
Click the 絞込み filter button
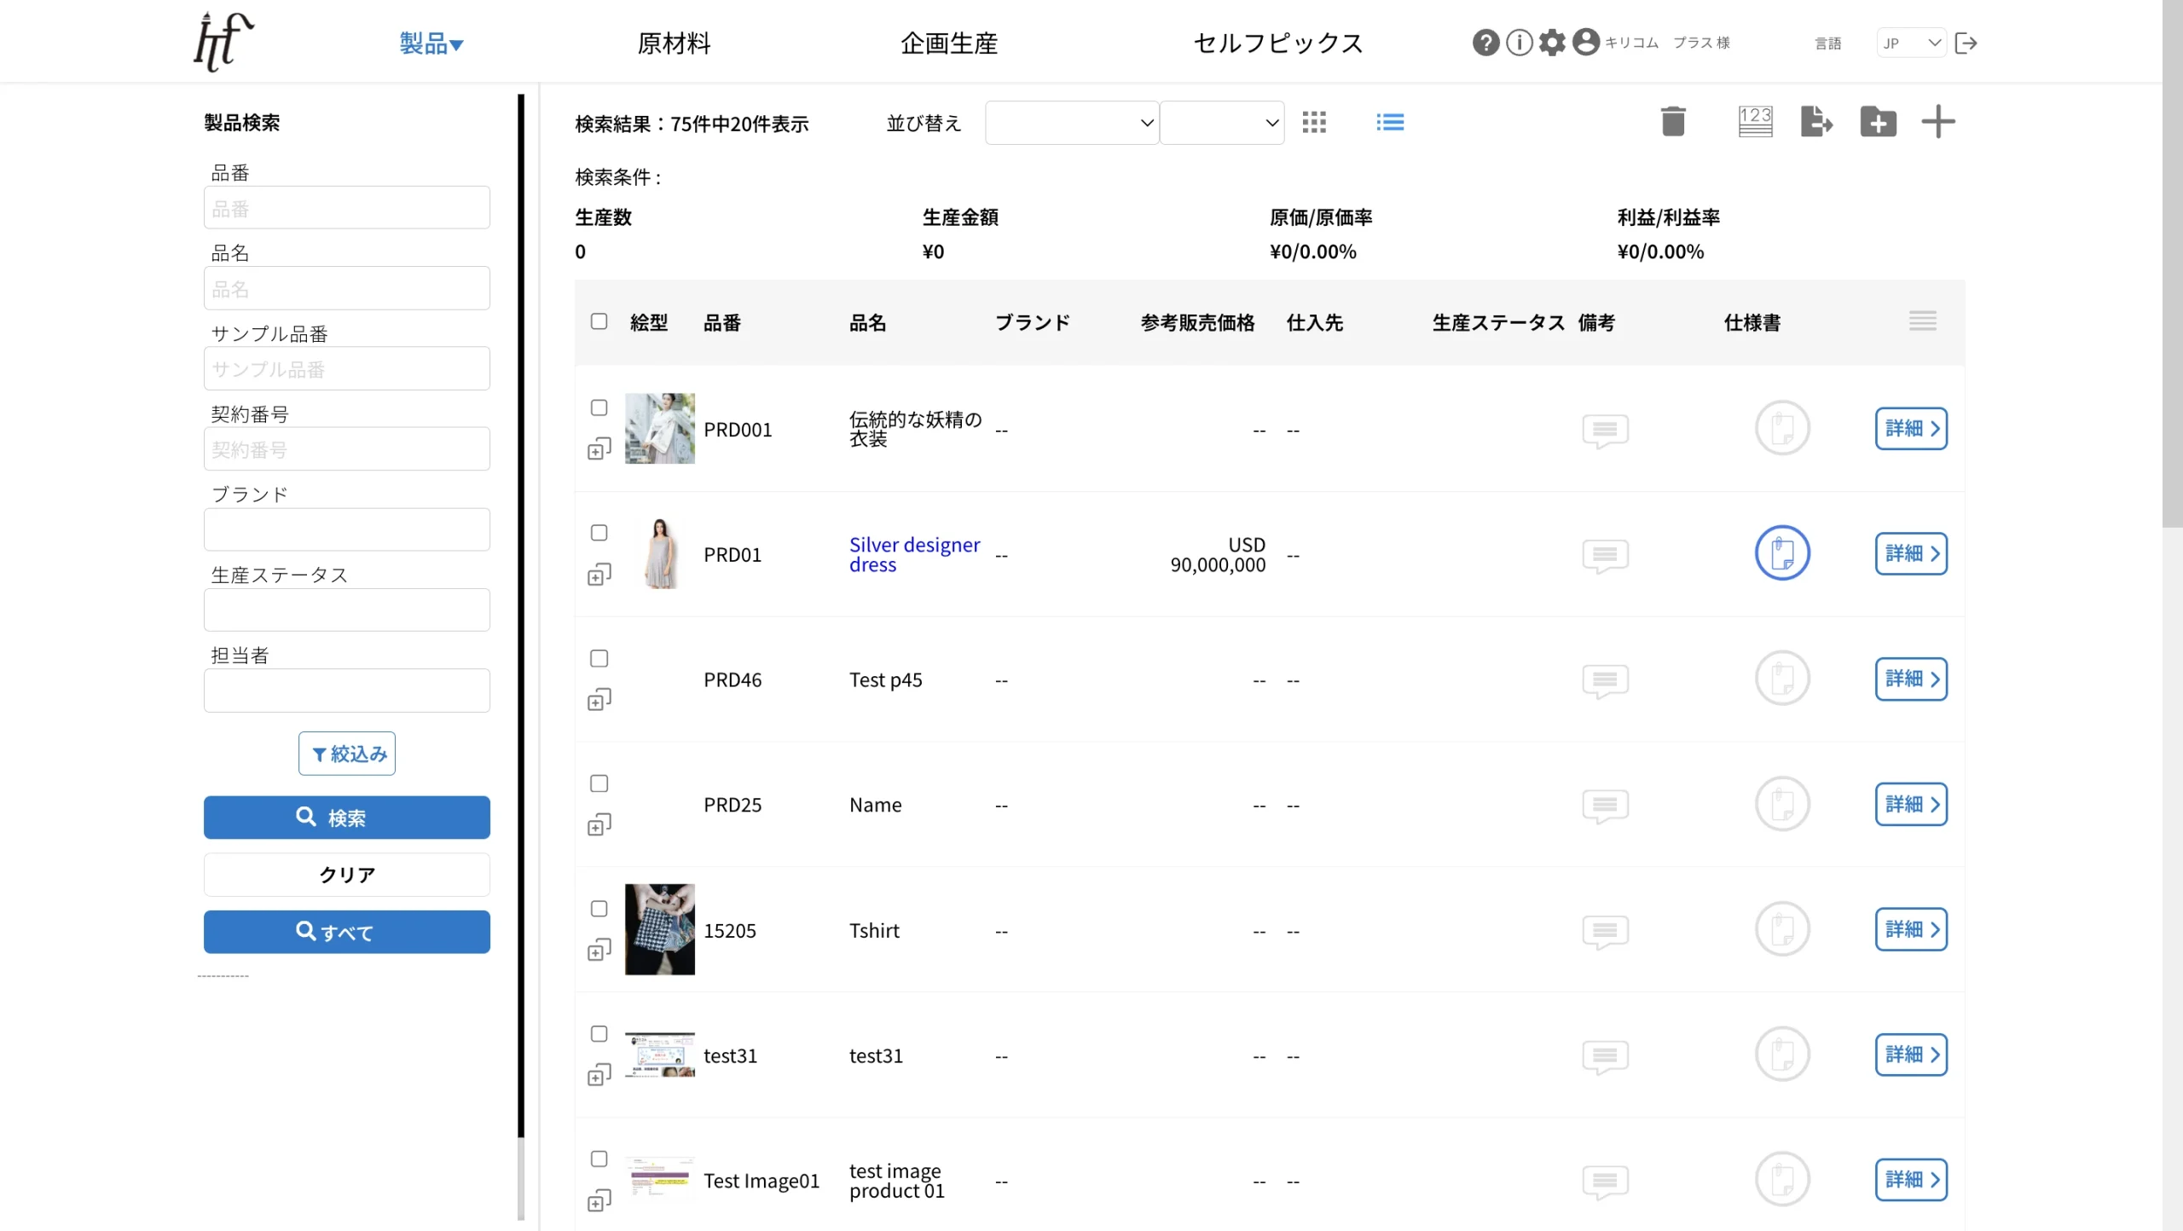pyautogui.click(x=347, y=754)
